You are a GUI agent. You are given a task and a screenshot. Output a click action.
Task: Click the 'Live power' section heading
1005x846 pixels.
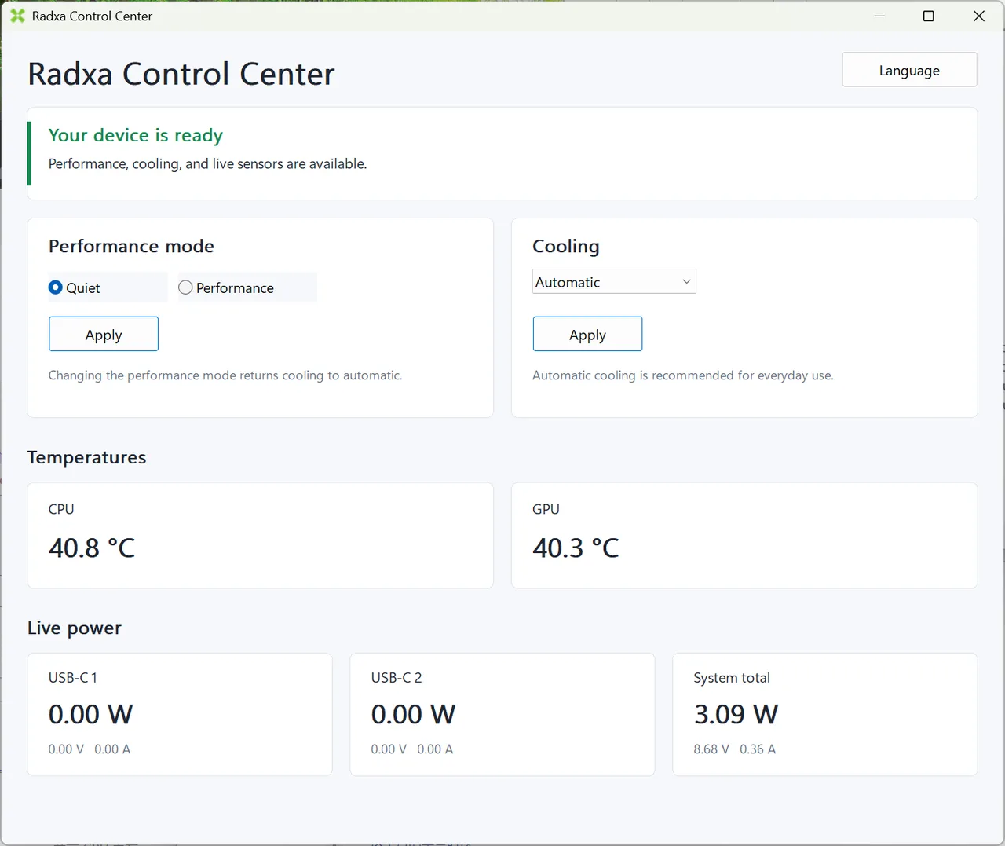(x=75, y=628)
